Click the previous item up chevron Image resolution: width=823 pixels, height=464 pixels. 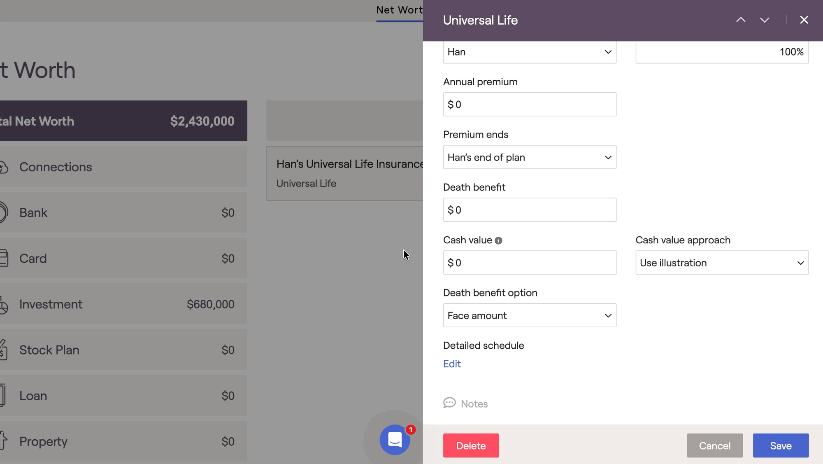[x=741, y=20]
